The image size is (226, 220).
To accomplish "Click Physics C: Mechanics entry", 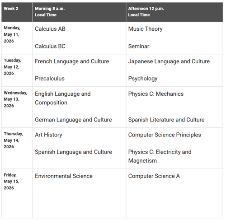I will (156, 94).
